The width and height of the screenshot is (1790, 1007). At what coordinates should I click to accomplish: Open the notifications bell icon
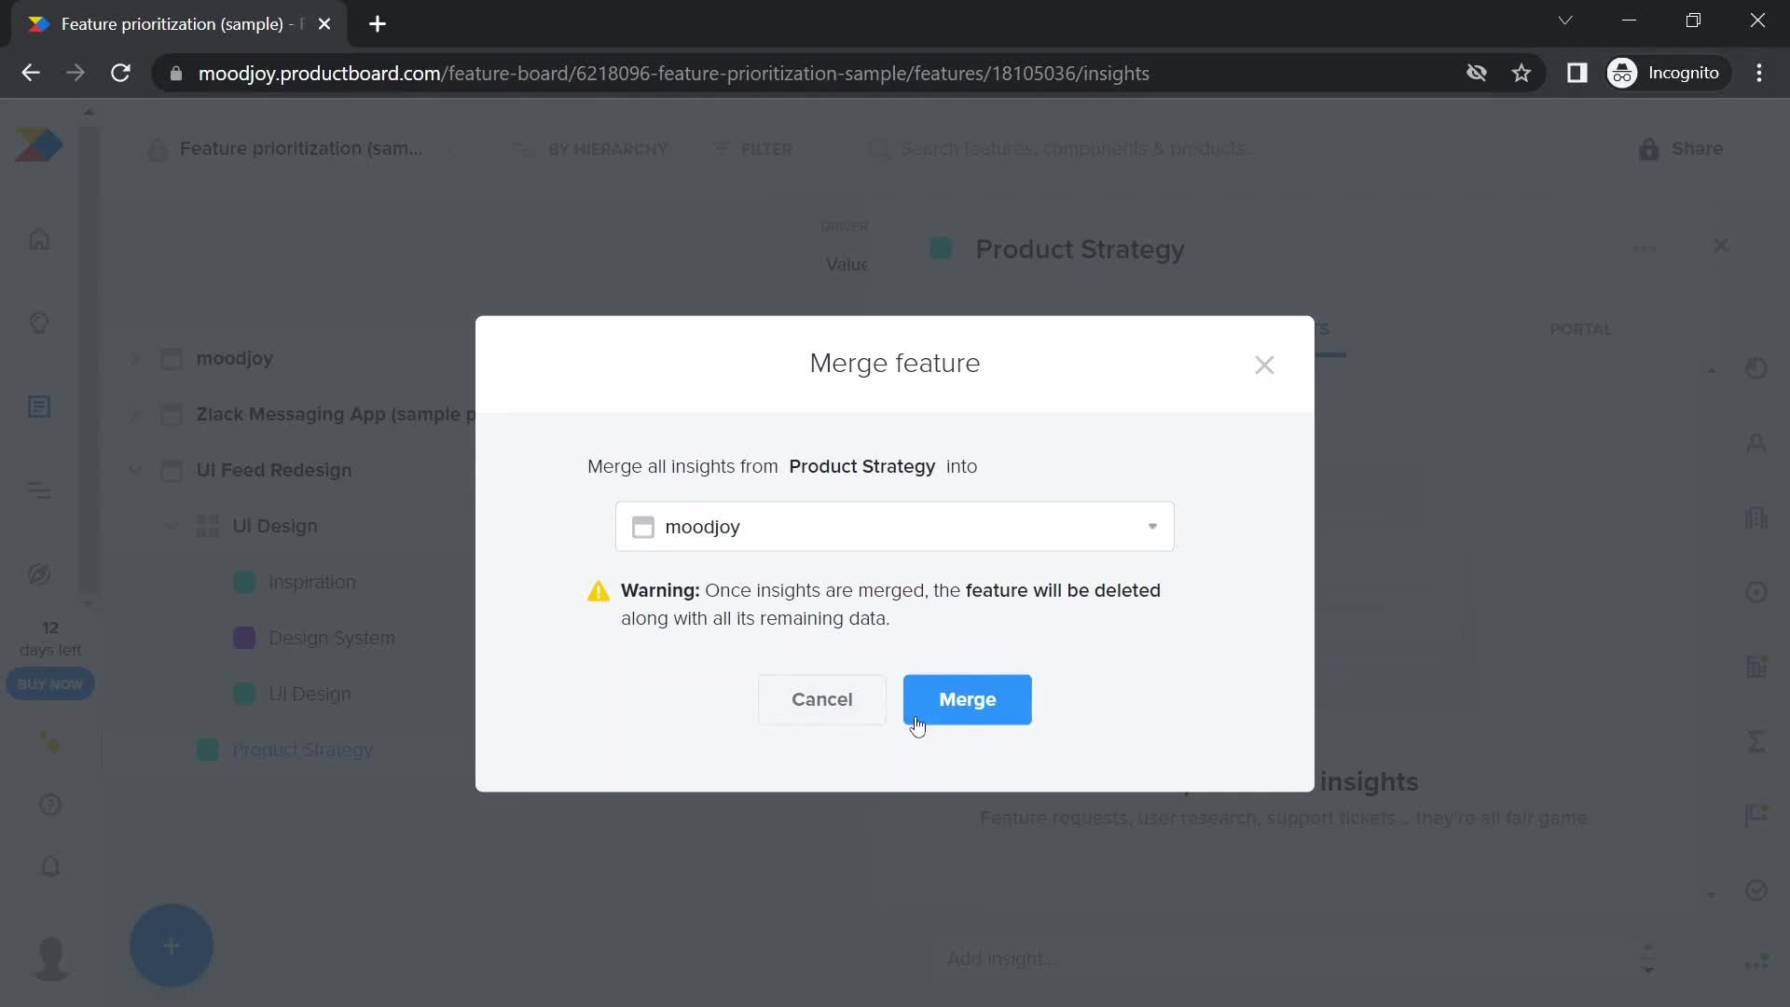click(x=50, y=867)
